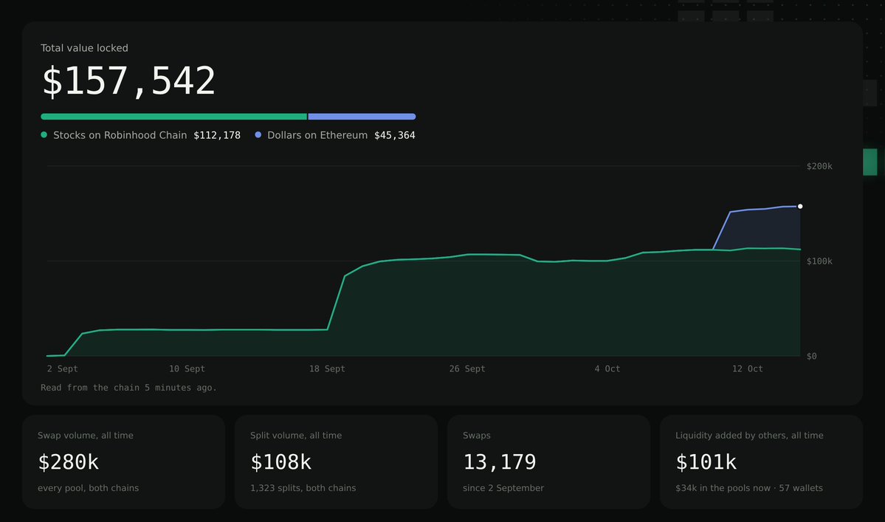Viewport: 885px width, 522px height.
Task: Select the Stocks on Robinhood Chain legend label
Action: pyautogui.click(x=120, y=135)
